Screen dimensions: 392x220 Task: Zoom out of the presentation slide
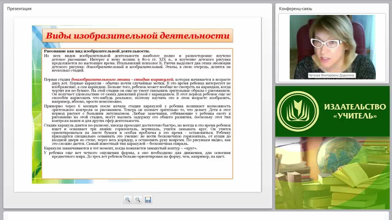click(x=138, y=200)
